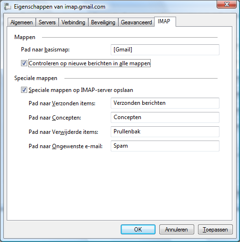Focus the Verzonden items path field

[165, 103]
